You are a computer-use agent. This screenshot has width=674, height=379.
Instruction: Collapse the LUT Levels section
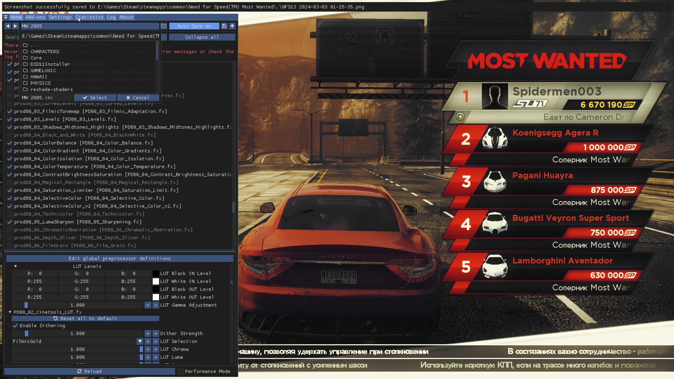pos(16,266)
